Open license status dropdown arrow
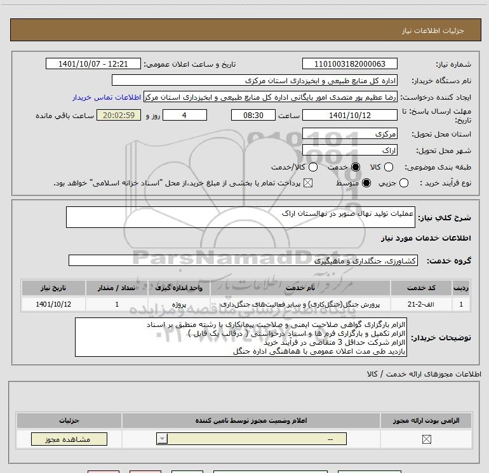Screen dimensions: 489x473 coord(162,439)
